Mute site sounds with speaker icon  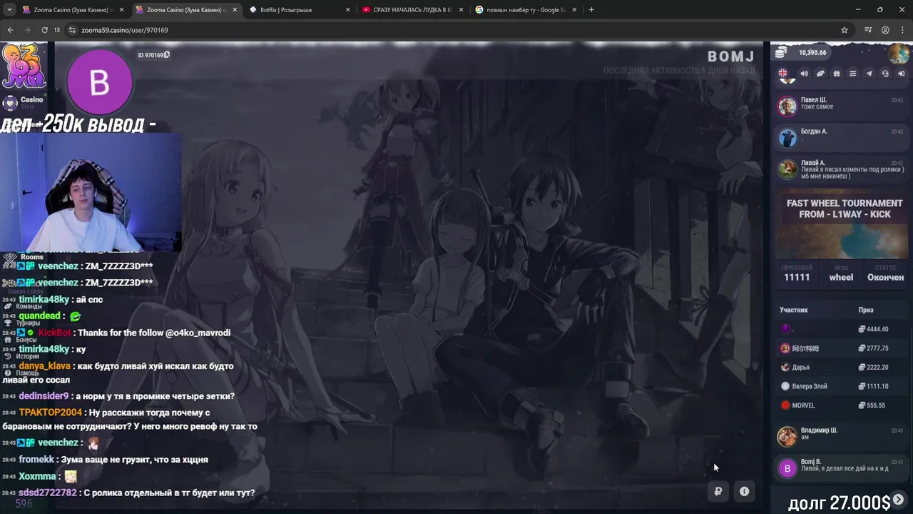[x=804, y=74]
